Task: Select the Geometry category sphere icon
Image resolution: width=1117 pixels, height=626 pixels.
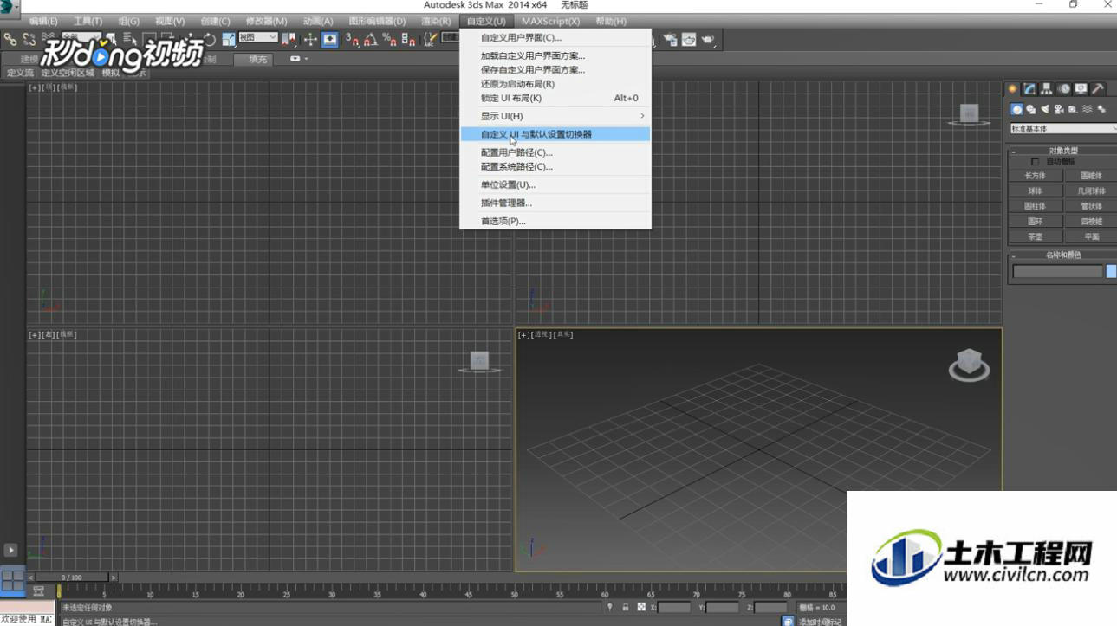Action: pos(1017,110)
